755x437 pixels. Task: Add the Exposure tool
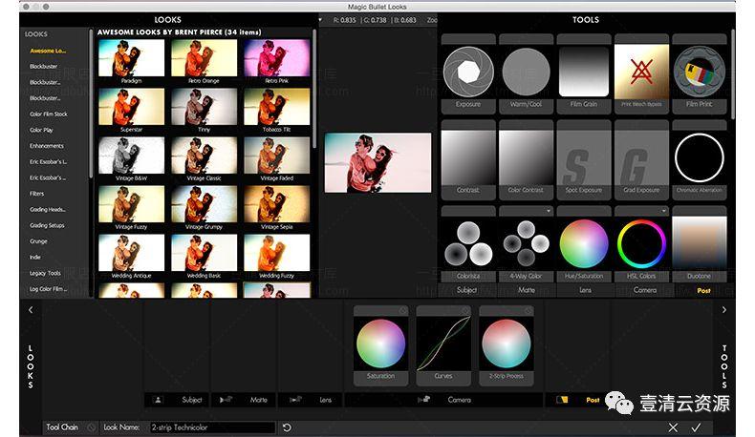click(468, 73)
